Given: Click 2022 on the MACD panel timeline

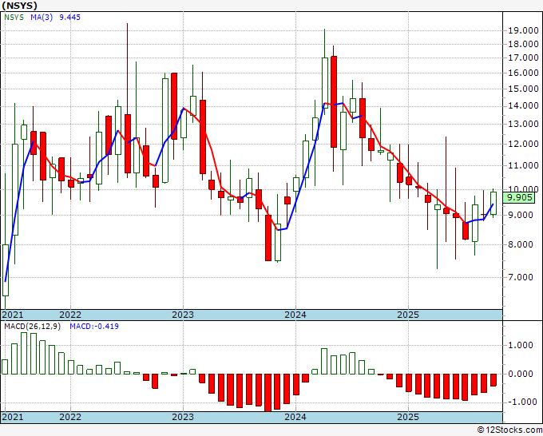Looking at the screenshot, I should point(70,418).
